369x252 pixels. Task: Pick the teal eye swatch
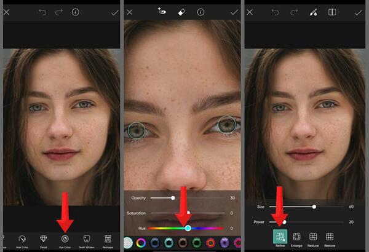(x=169, y=243)
